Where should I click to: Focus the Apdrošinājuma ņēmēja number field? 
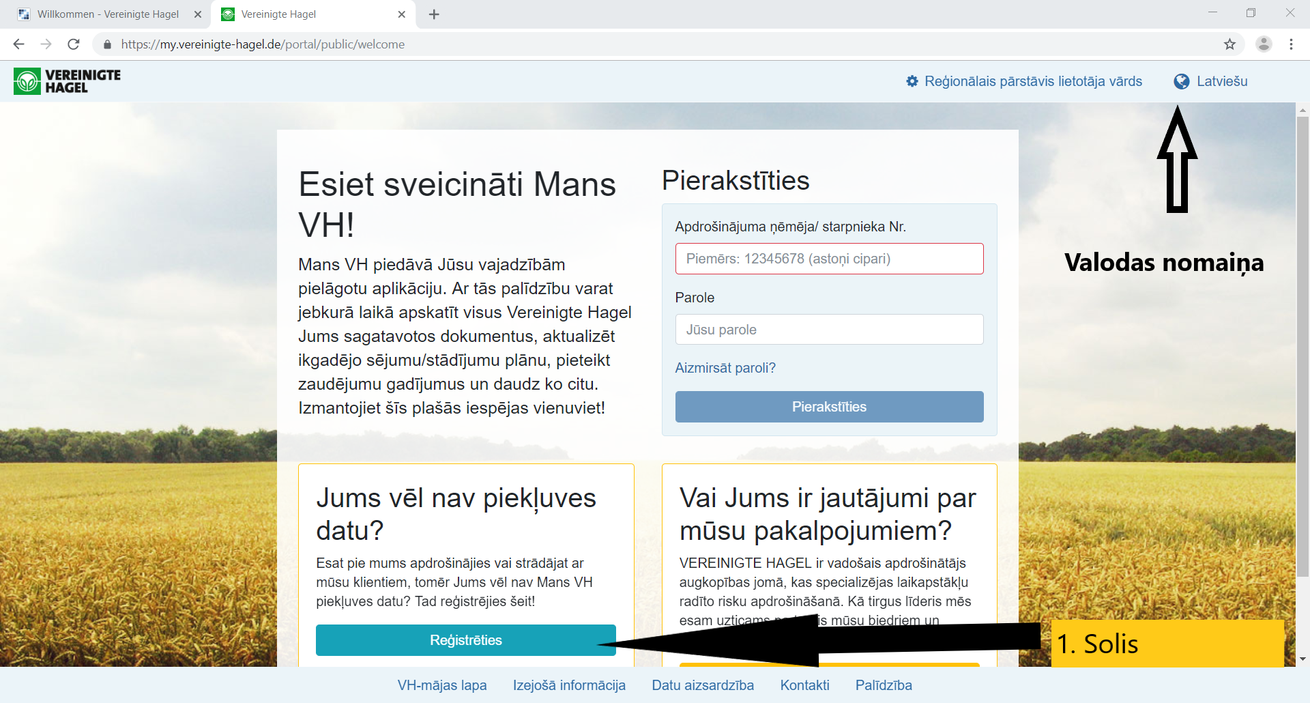tap(829, 259)
